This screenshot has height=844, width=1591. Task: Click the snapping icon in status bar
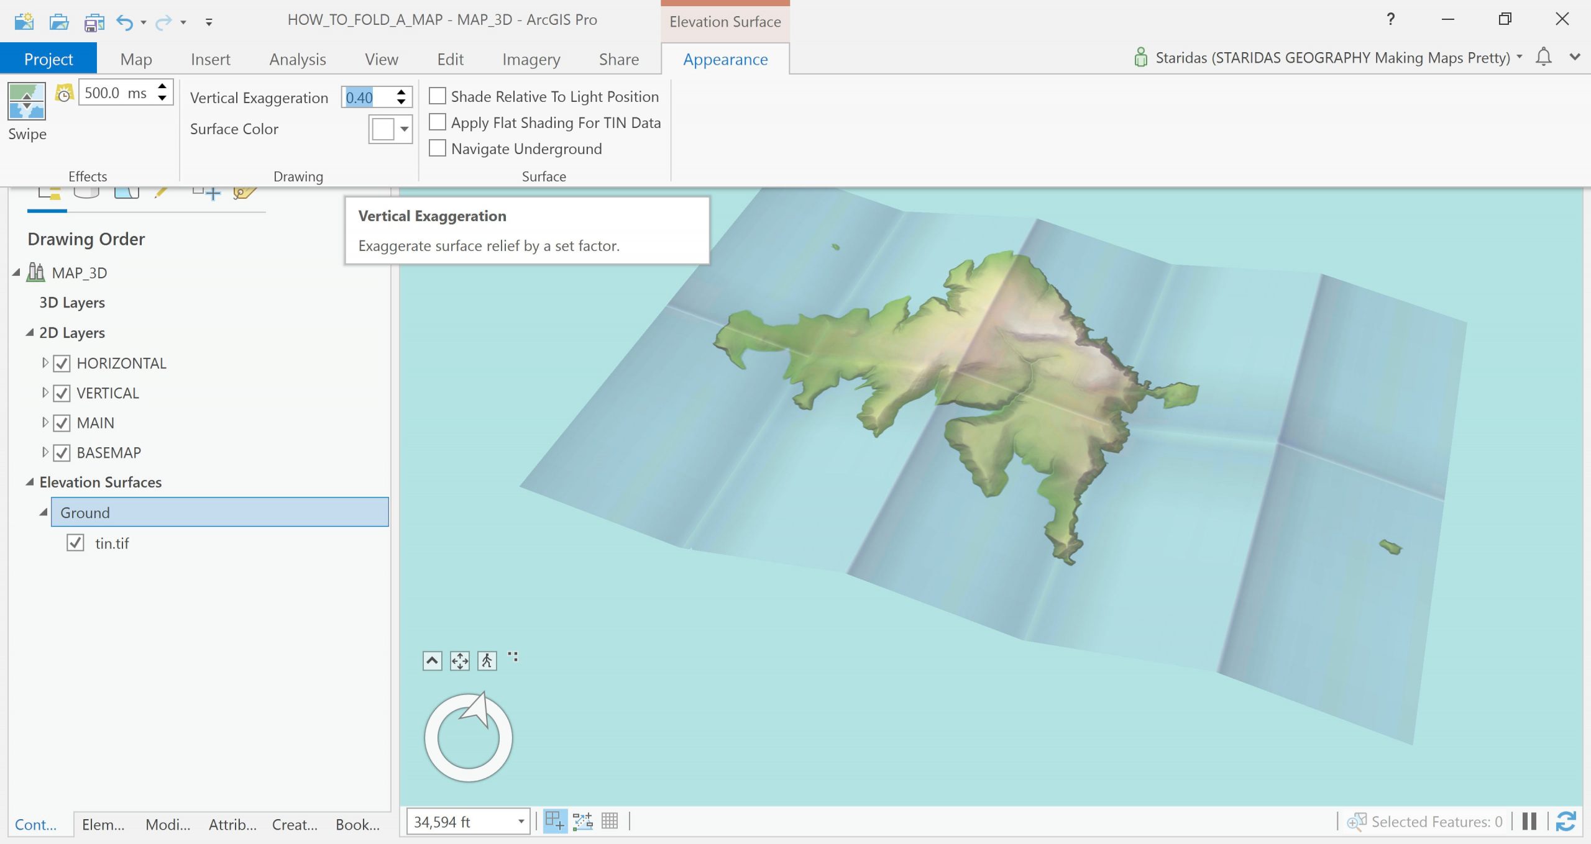(x=554, y=821)
